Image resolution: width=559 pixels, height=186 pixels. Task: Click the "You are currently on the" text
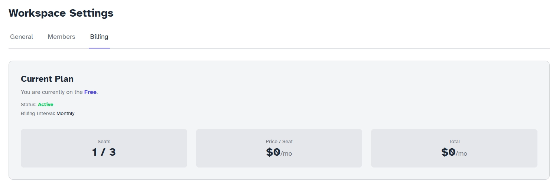click(52, 92)
